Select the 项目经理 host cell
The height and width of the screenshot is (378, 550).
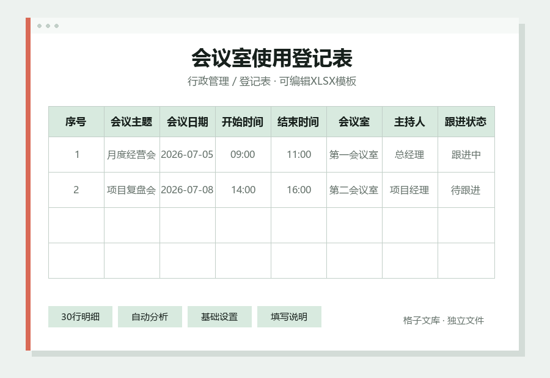click(410, 190)
